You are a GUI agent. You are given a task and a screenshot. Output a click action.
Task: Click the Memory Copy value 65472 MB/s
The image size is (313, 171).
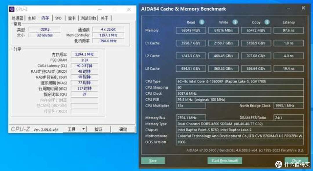click(x=256, y=30)
